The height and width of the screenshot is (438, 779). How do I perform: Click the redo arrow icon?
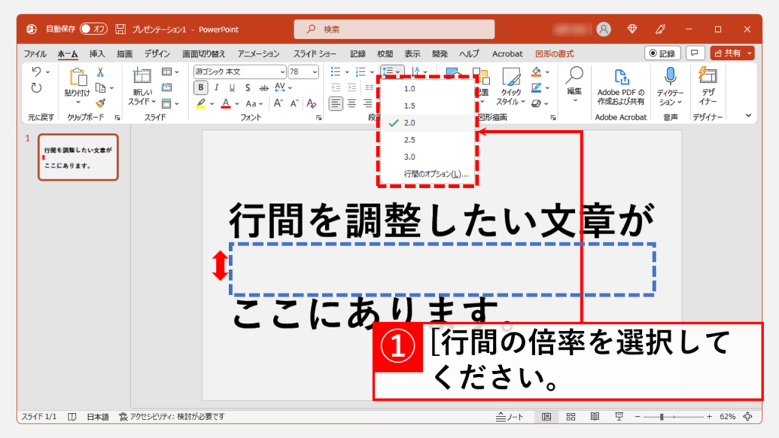coord(37,88)
